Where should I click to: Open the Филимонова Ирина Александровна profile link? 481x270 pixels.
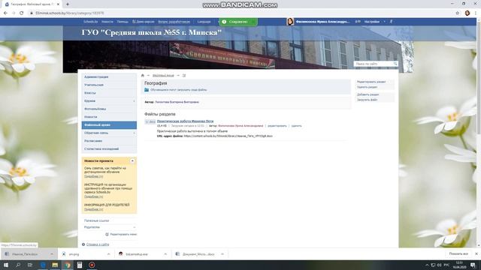click(322, 22)
